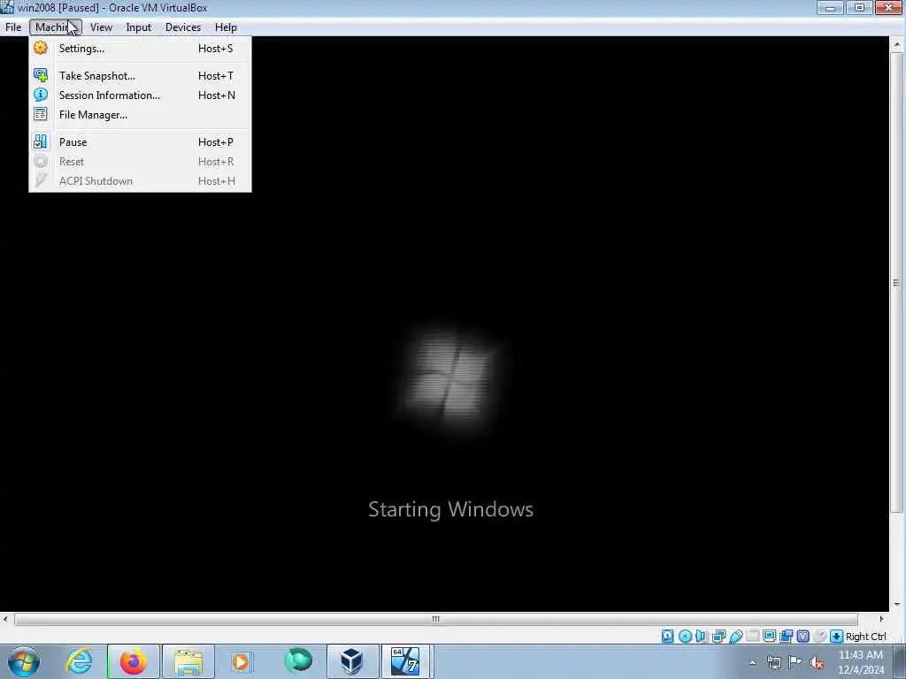This screenshot has width=906, height=679.
Task: Restore down the VirtualBox window
Action: click(859, 7)
